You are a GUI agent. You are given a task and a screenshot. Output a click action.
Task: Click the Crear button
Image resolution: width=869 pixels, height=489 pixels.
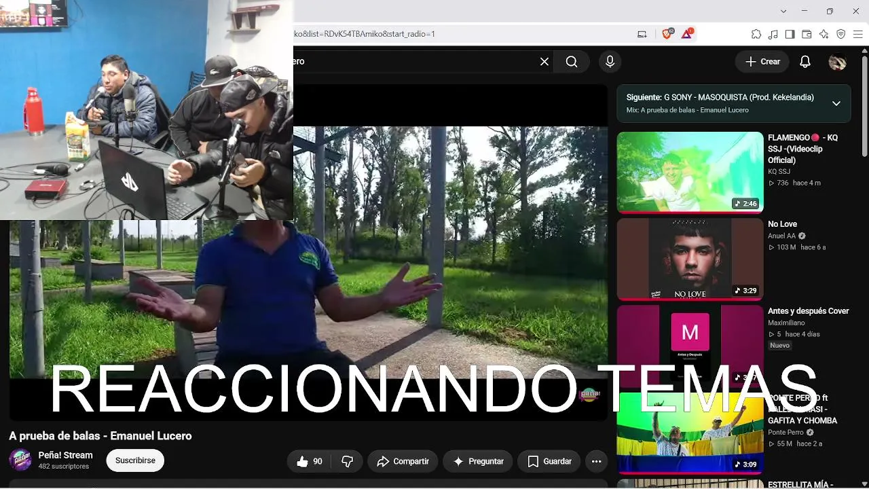762,62
